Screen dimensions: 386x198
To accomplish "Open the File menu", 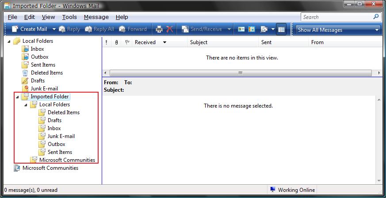I will click(x=12, y=17).
